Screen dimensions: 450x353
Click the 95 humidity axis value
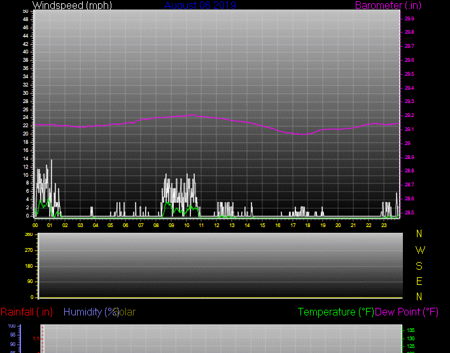pyautogui.click(x=13, y=335)
